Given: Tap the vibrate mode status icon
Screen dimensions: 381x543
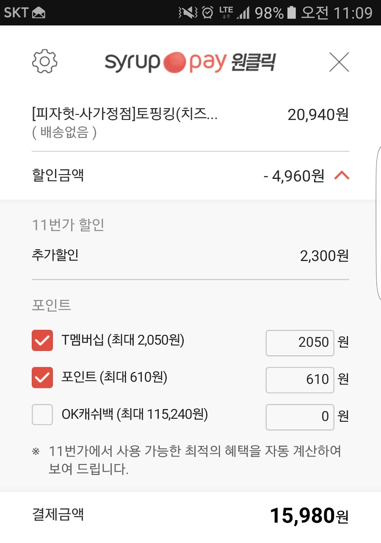Looking at the screenshot, I should pos(188,13).
